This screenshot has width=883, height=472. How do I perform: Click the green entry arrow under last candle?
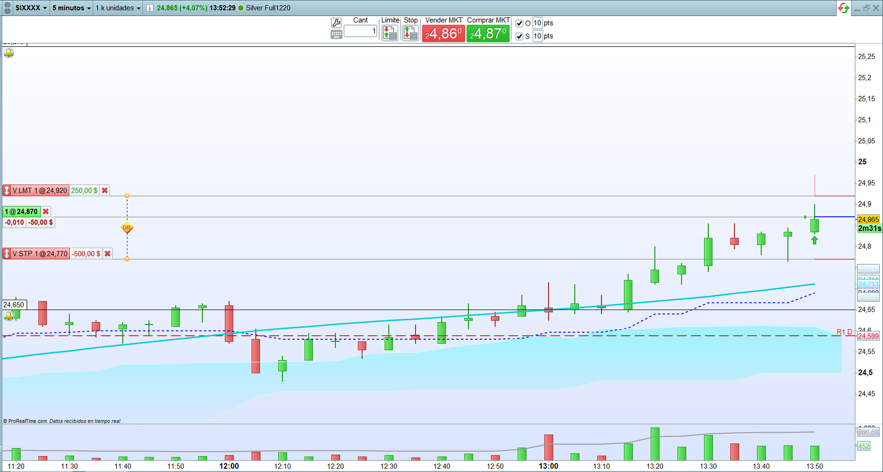click(815, 241)
